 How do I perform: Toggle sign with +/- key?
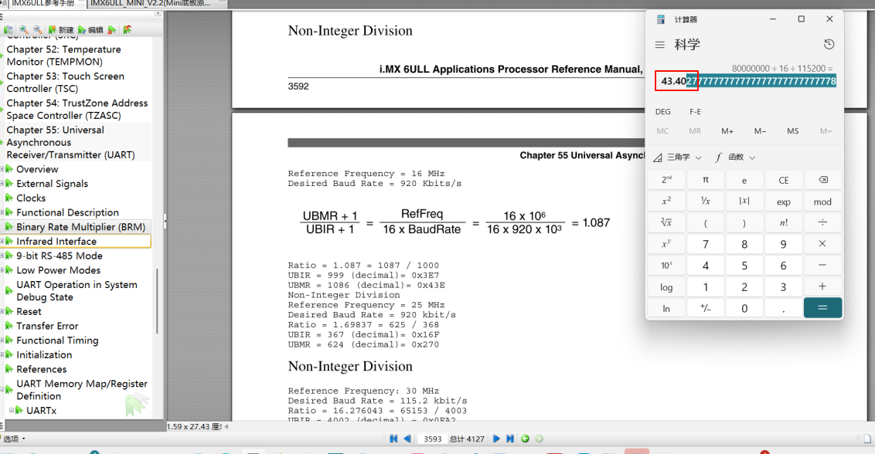coord(706,308)
